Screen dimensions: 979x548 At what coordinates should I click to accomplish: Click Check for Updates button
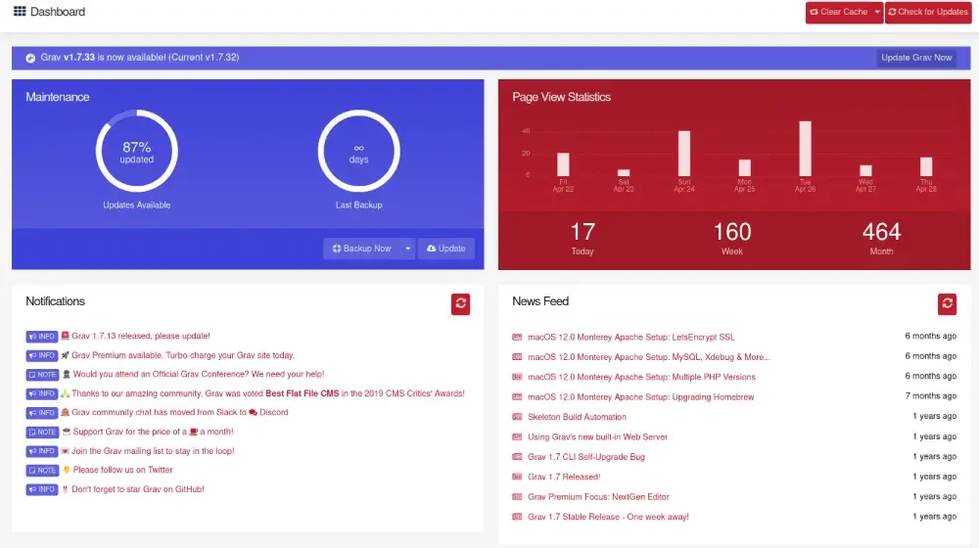[928, 12]
